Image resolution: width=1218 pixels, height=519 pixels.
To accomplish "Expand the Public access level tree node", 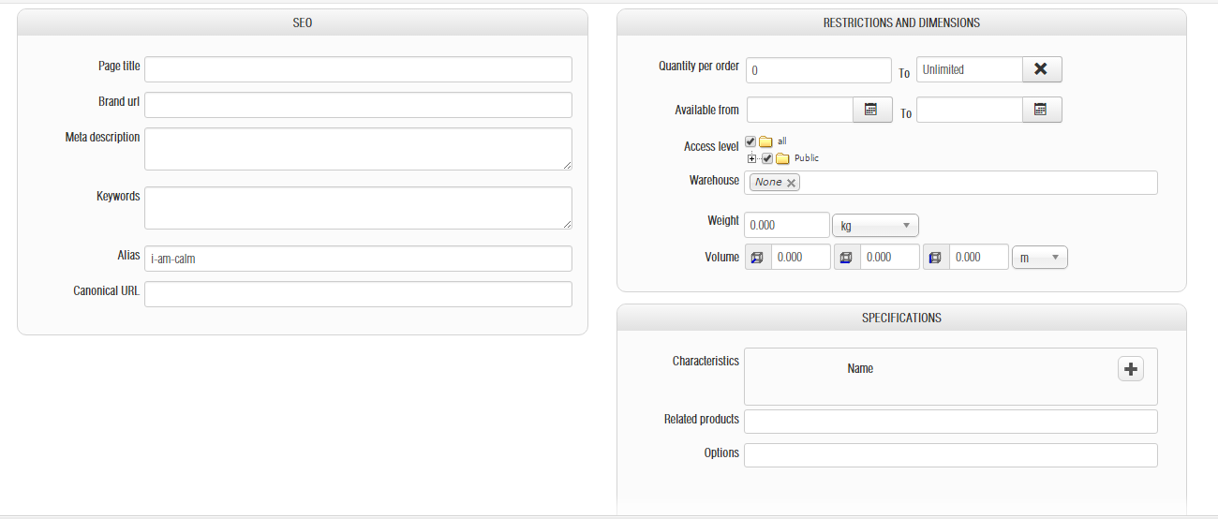I will [752, 158].
